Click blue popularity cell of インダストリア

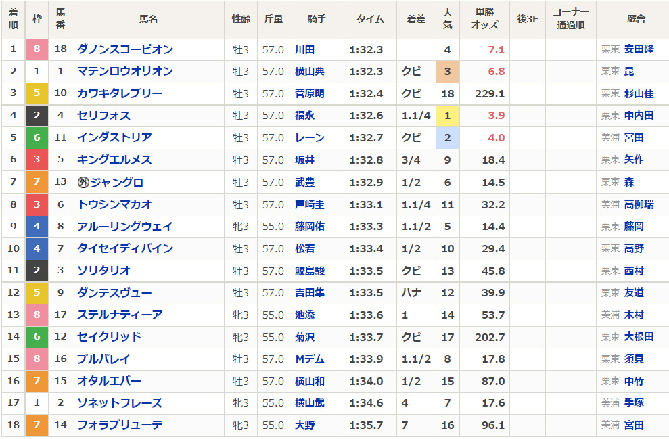tap(448, 138)
